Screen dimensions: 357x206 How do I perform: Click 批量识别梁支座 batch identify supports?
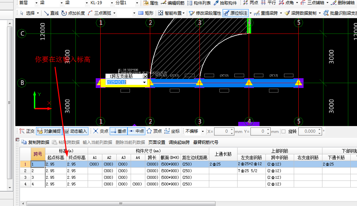[x=340, y=13]
